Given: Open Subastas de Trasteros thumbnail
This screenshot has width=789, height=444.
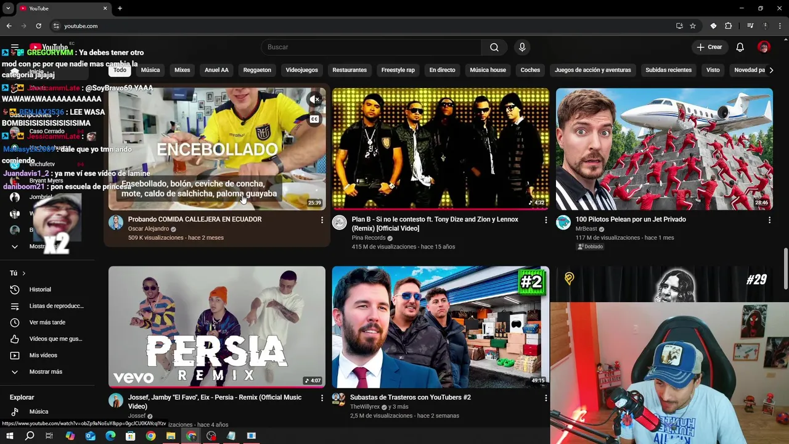Looking at the screenshot, I should [x=440, y=327].
